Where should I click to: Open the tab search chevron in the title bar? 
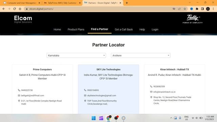coord(190,2)
